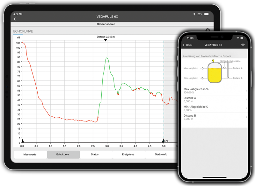Open the Min.-Abgleich in % setting row
The width and height of the screenshot is (255, 186).
pos(214,108)
